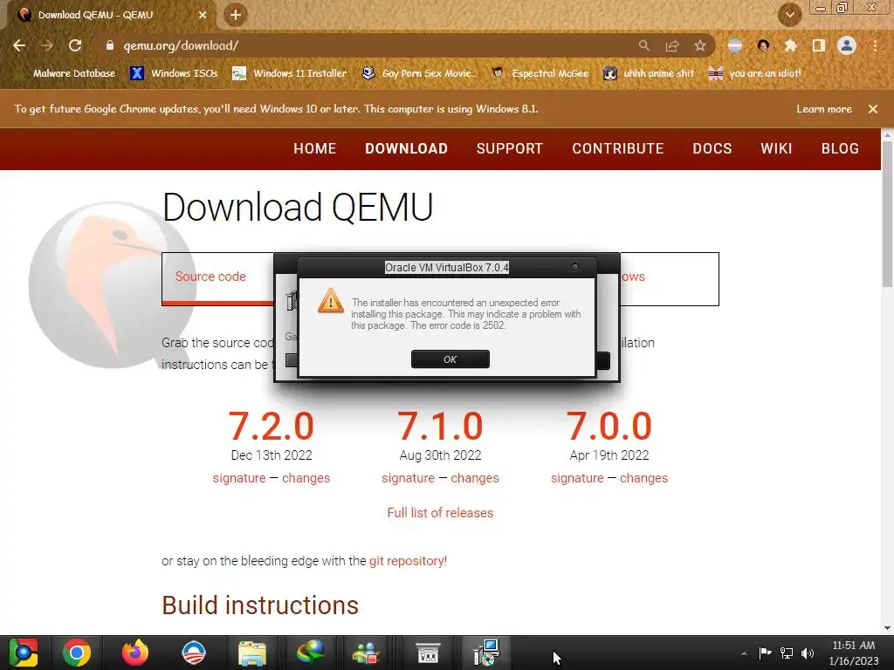Open the green globe download manager icon
Viewport: 894px width, 670px height.
click(310, 653)
